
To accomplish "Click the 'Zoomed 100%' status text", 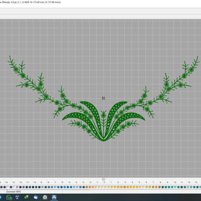I will [14, 192].
